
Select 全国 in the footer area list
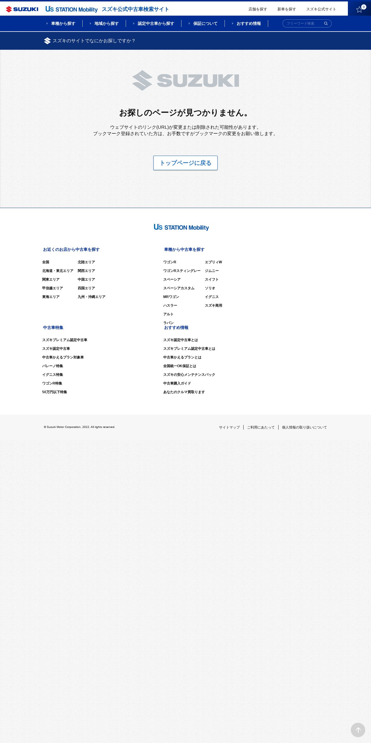(46, 262)
